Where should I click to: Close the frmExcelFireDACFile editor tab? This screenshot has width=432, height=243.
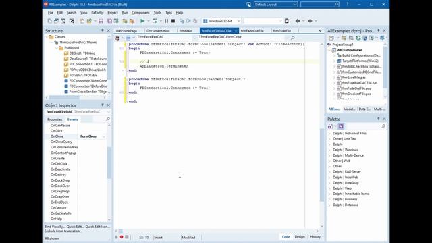pos(236,31)
